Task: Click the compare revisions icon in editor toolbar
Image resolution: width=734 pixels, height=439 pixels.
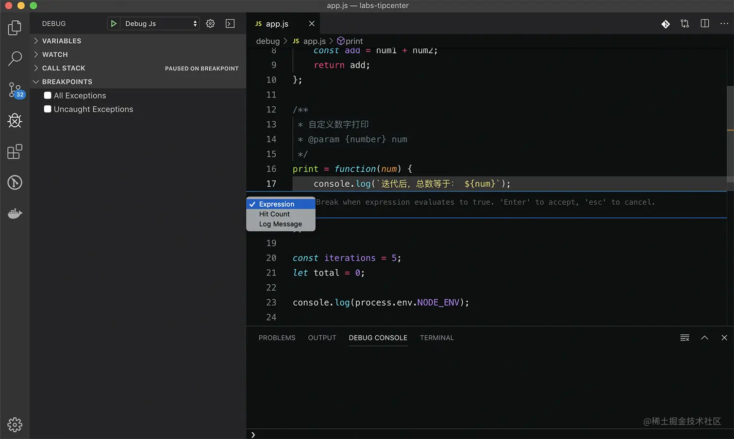Action: pyautogui.click(x=685, y=24)
